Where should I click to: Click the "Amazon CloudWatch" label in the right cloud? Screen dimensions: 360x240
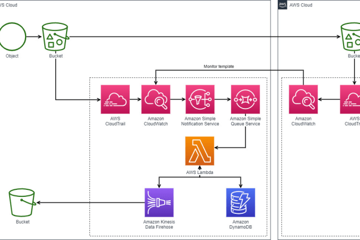[303, 121]
